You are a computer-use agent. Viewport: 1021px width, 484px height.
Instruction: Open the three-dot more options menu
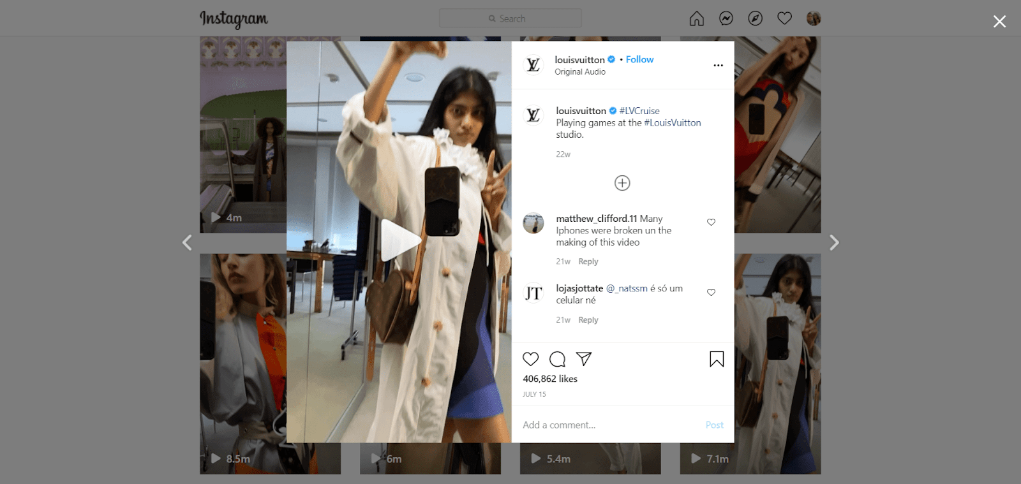[x=719, y=65]
